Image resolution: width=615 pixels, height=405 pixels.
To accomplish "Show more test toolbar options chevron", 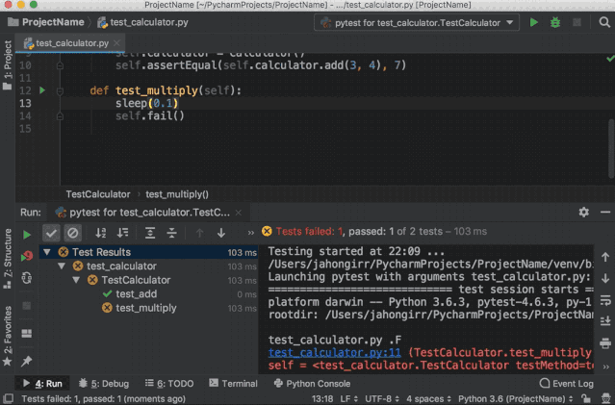I will tap(250, 233).
